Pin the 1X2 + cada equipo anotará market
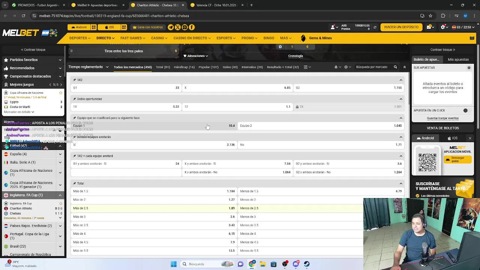Screen dimensions: 480x270 coord(74,156)
